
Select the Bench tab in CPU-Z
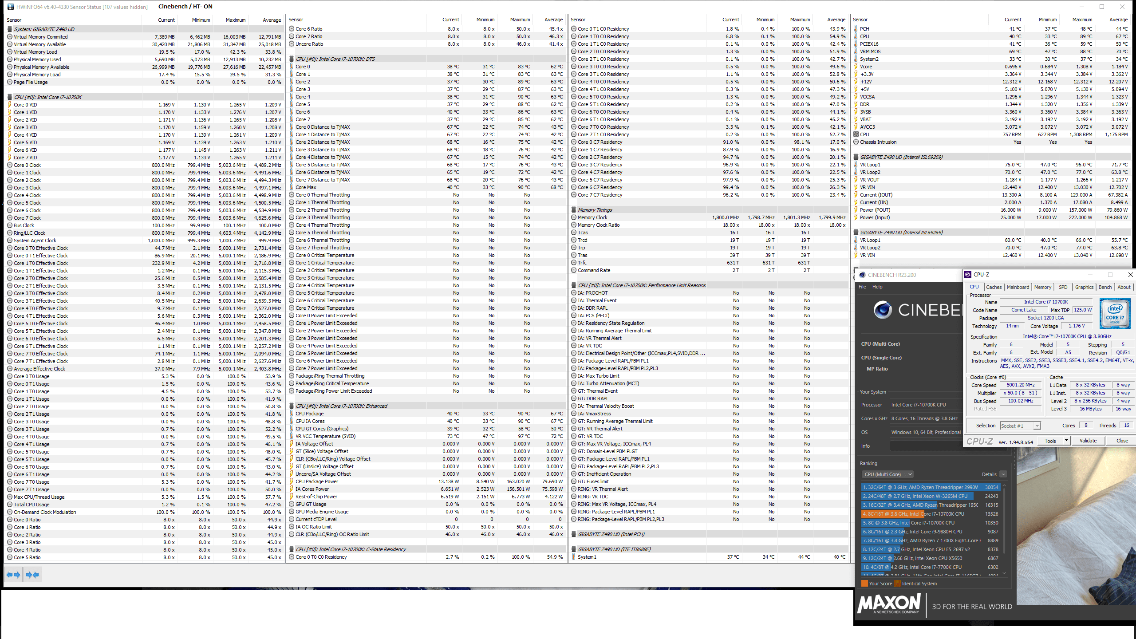1105,287
